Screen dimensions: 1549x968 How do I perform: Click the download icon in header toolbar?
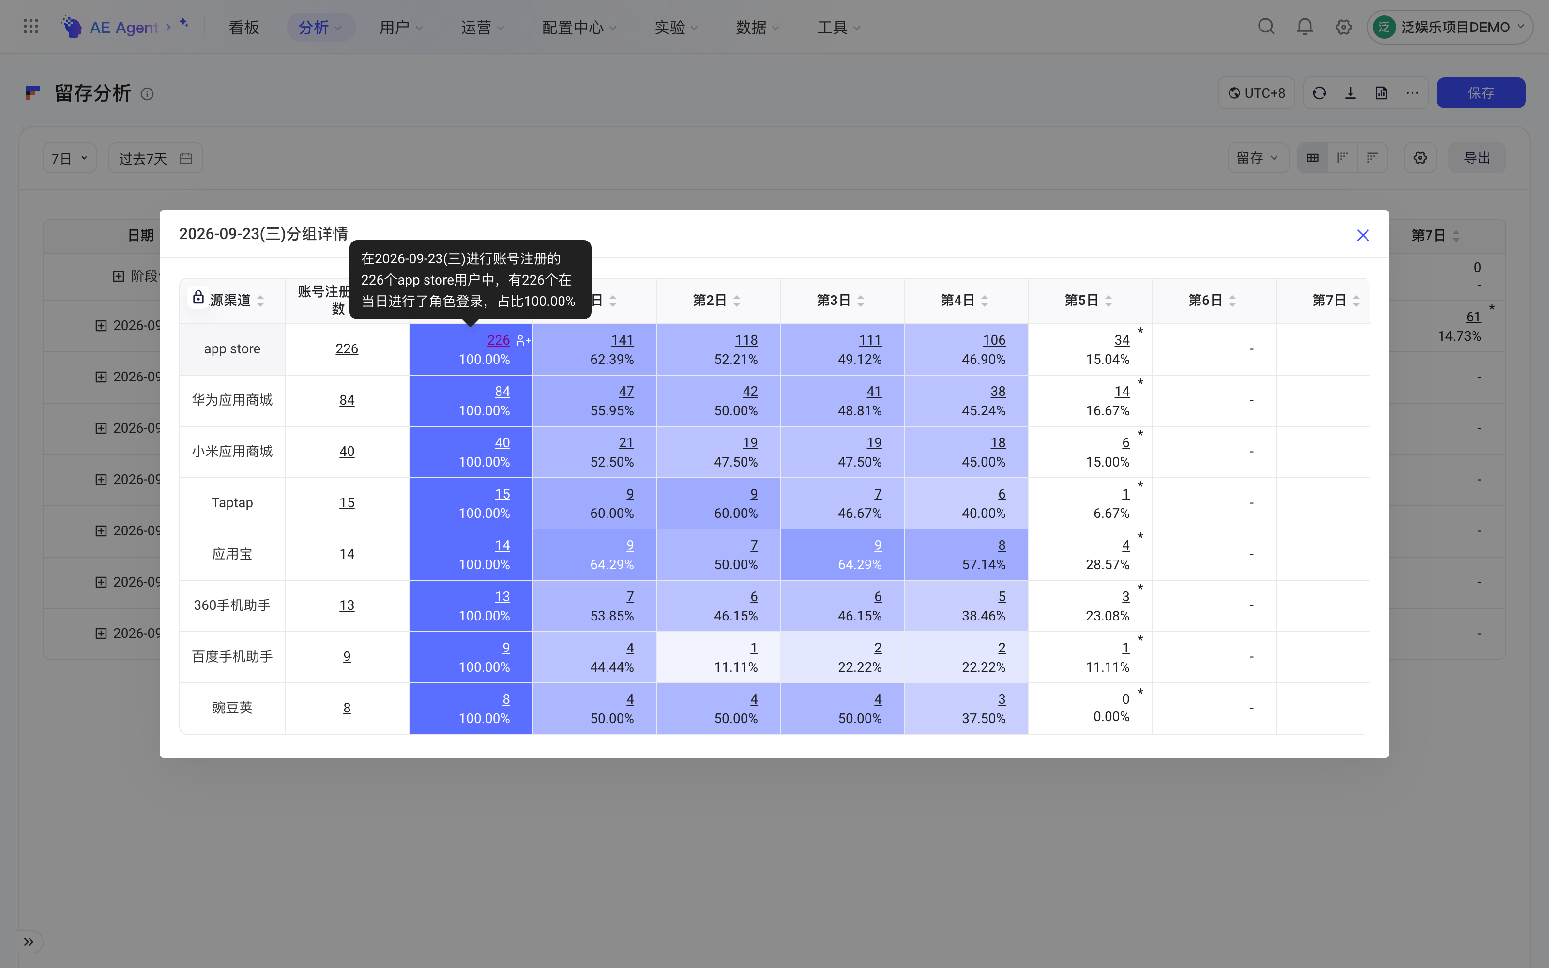(x=1351, y=93)
